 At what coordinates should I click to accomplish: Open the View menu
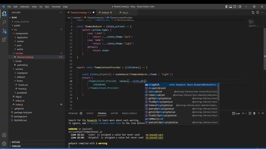[x=34, y=7]
